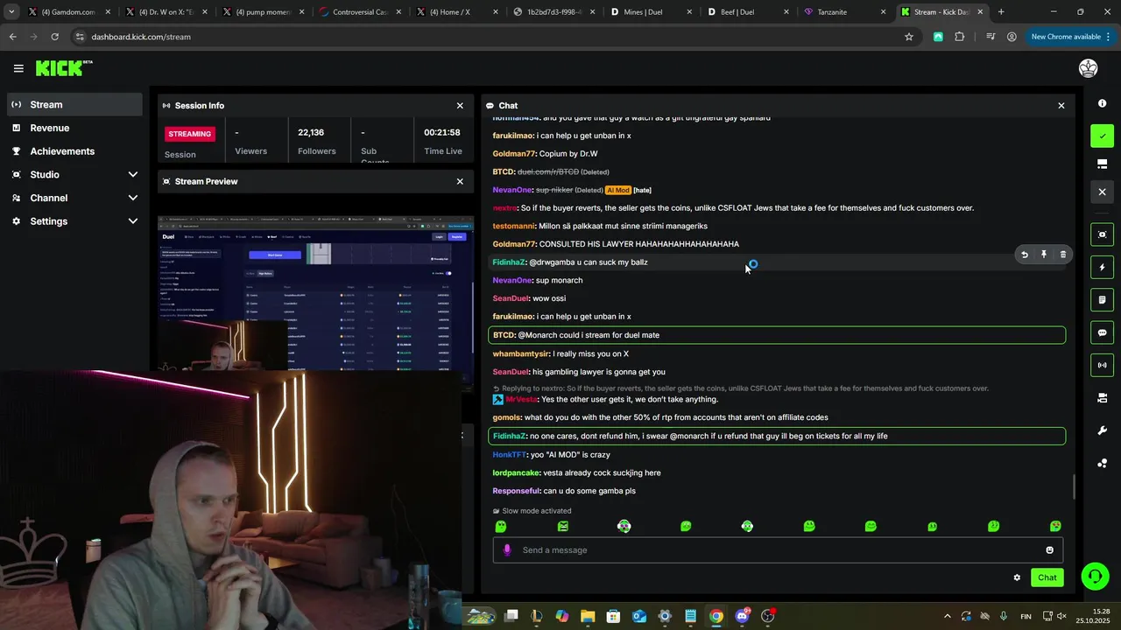The width and height of the screenshot is (1121, 630).
Task: Open the wrench tools sidebar icon
Action: point(1102,430)
